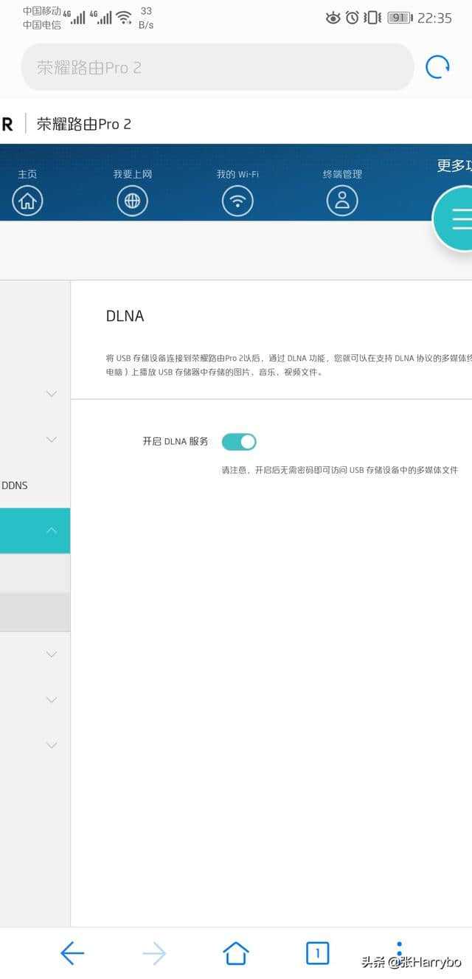Select the selected gray sidebar subitem
This screenshot has height=979, width=472.
[35, 612]
